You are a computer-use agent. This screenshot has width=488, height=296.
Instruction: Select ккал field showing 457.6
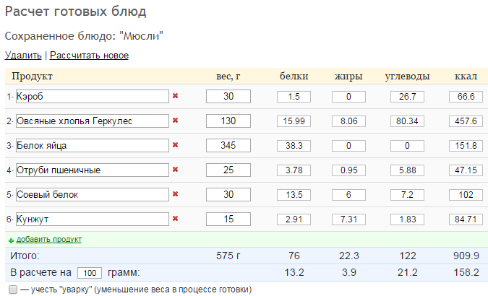pyautogui.click(x=466, y=121)
